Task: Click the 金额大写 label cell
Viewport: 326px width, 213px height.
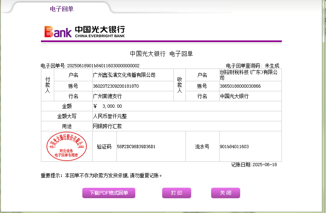Action: click(x=67, y=116)
